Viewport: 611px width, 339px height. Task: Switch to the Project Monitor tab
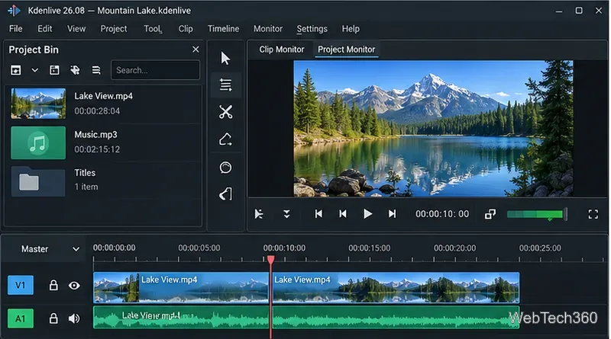point(347,50)
